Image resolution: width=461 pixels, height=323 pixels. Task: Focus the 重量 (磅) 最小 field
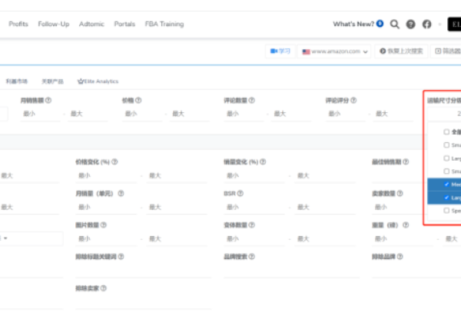point(403,239)
